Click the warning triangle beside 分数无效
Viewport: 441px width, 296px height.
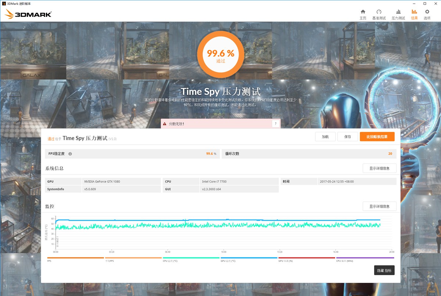(165, 124)
